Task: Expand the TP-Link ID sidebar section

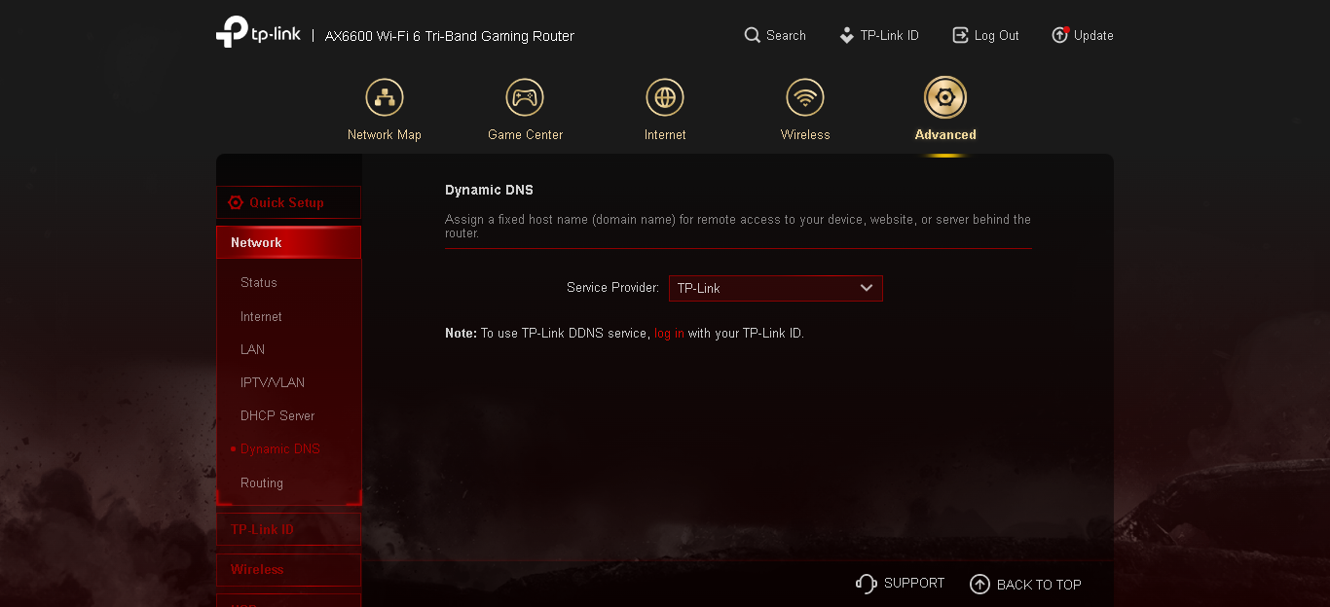Action: coord(288,529)
